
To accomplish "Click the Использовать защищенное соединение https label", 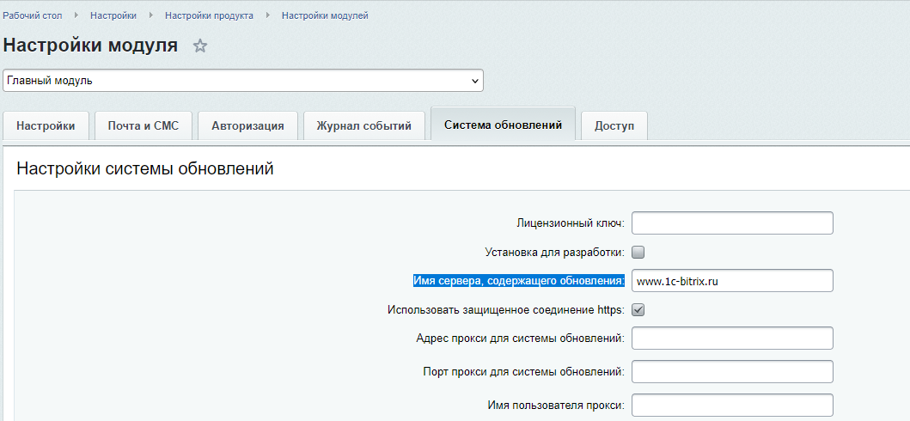I will click(x=505, y=309).
